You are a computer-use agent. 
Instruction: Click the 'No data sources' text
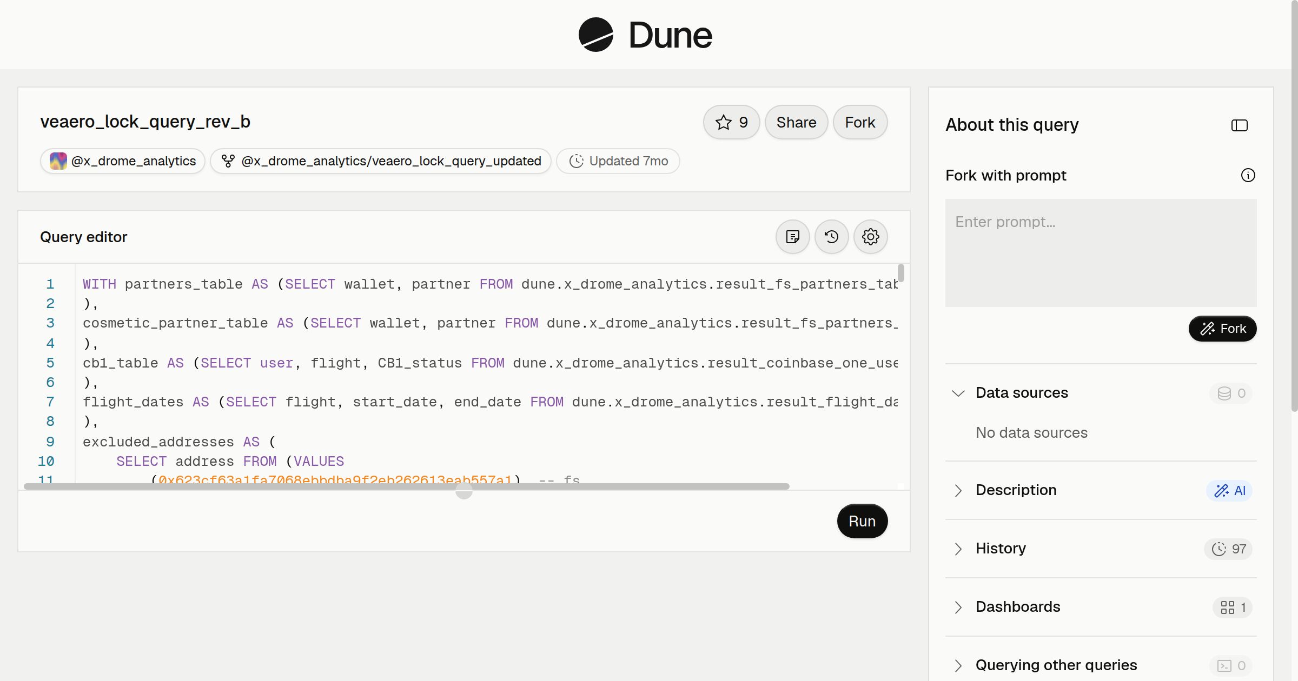click(1032, 432)
